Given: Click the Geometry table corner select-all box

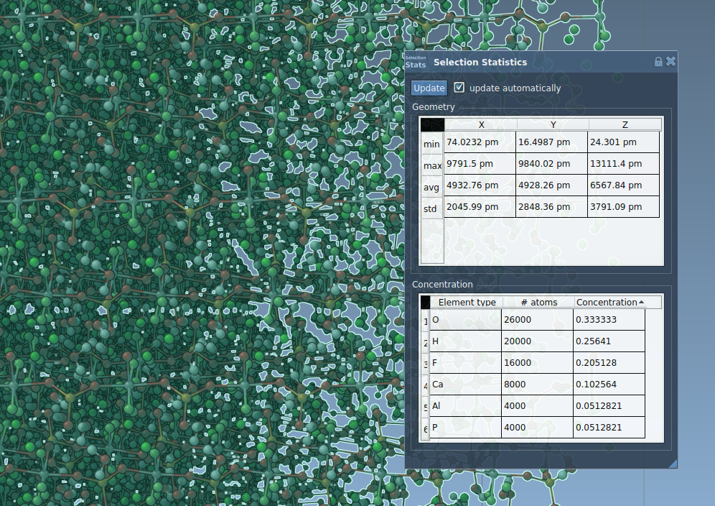Looking at the screenshot, I should (x=432, y=124).
